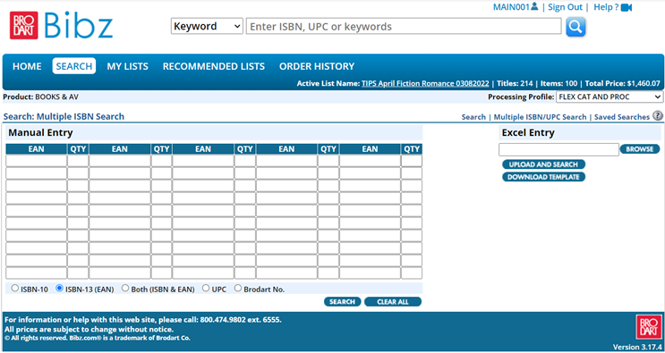The height and width of the screenshot is (353, 665).
Task: Click the last QTY field in the first row
Action: point(412,161)
